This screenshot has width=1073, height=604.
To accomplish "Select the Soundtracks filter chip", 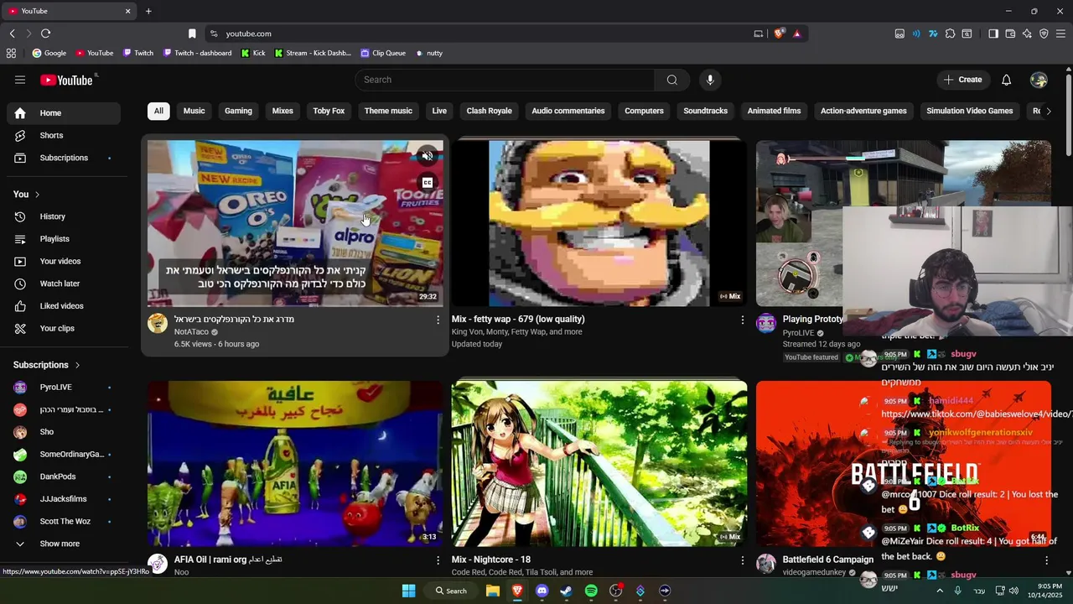I will [x=705, y=111].
